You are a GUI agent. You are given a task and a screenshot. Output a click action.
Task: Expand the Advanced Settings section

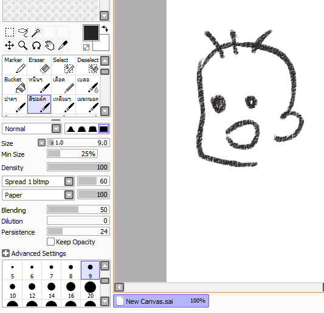(x=5, y=253)
